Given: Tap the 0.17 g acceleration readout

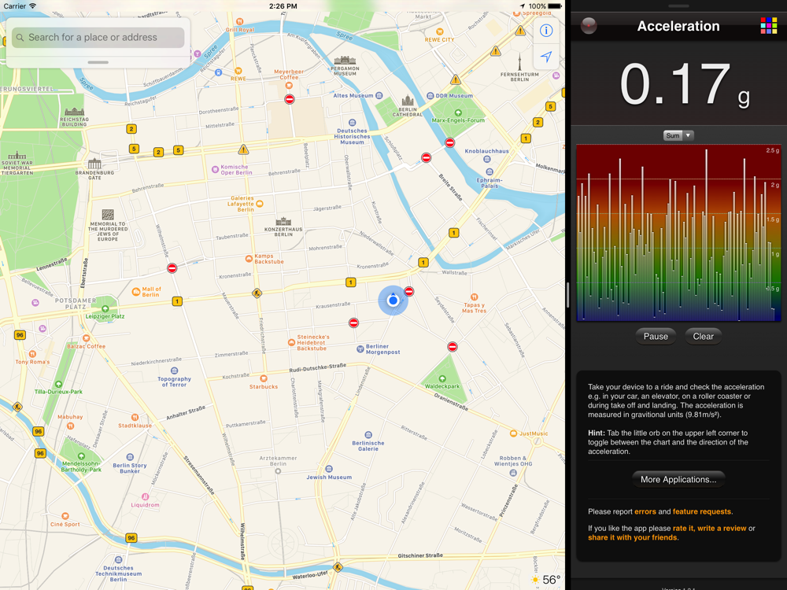Looking at the screenshot, I should (685, 85).
